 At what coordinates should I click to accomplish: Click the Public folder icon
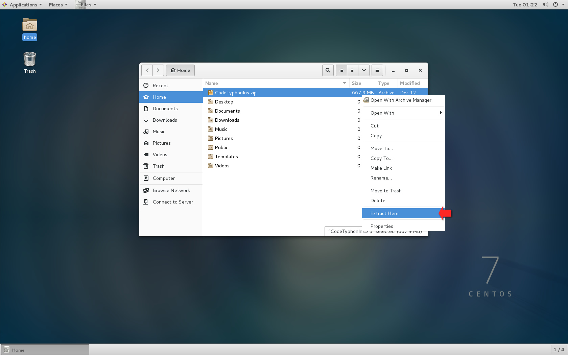[x=211, y=147]
